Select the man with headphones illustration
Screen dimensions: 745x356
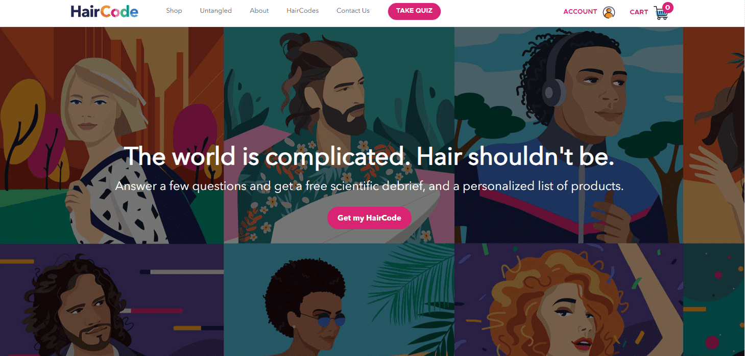pyautogui.click(x=569, y=135)
